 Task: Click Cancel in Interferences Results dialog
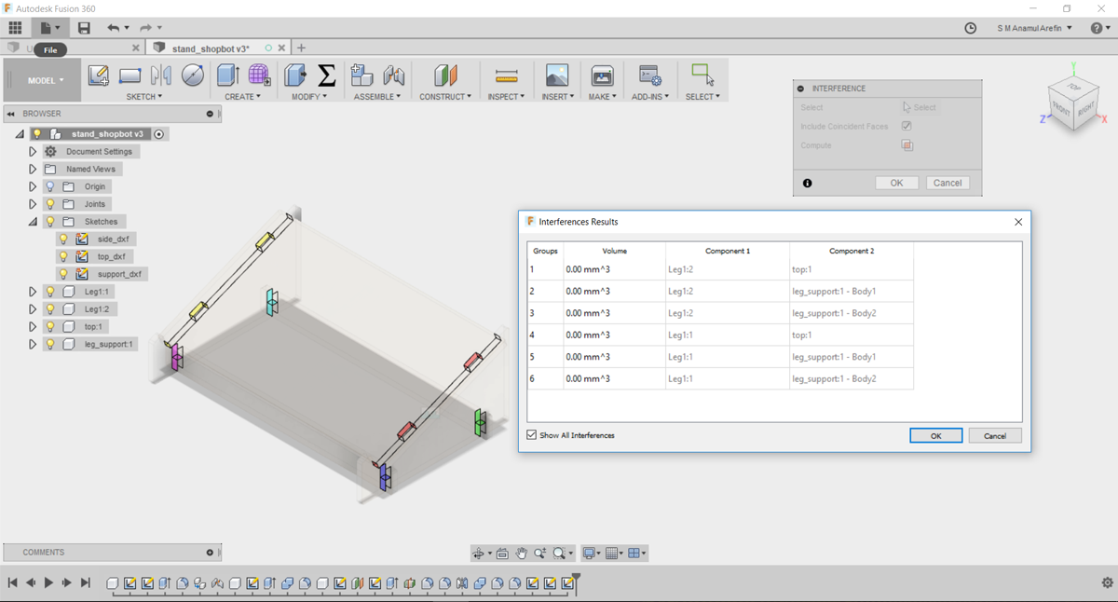[994, 435]
